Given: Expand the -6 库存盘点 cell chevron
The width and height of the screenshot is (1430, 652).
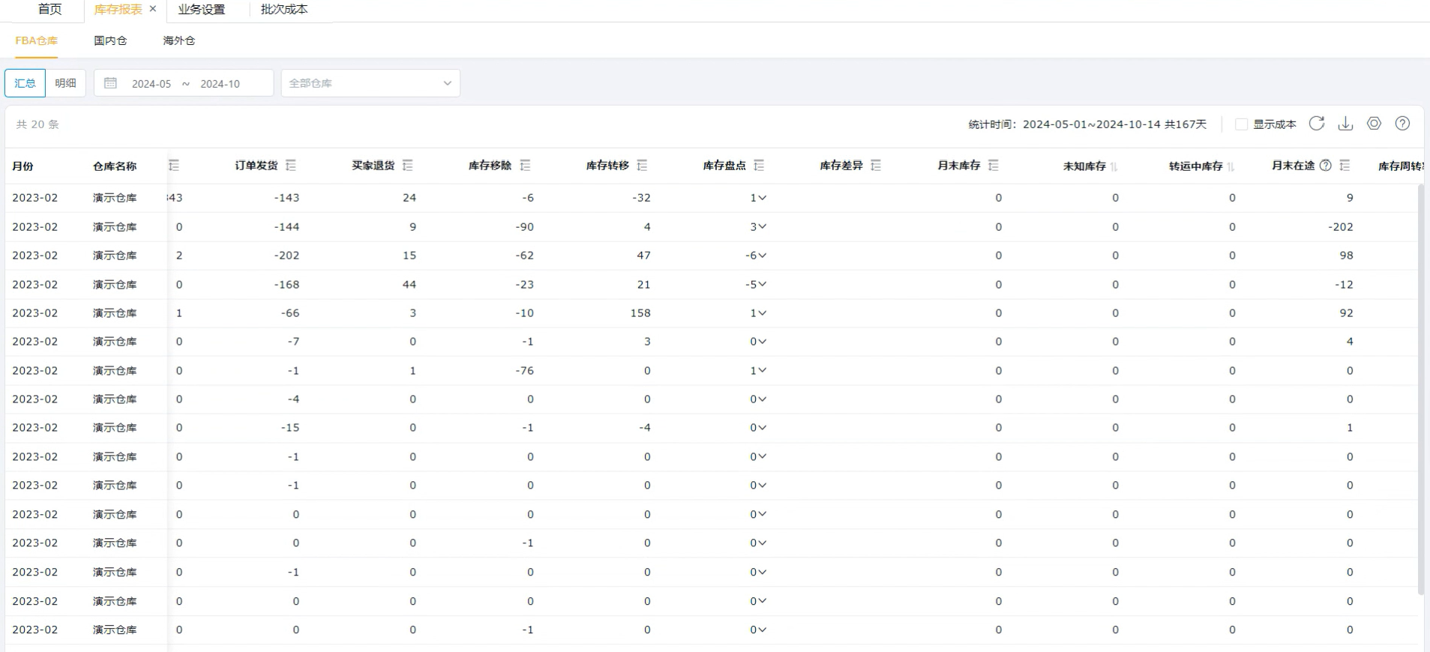Looking at the screenshot, I should point(762,256).
